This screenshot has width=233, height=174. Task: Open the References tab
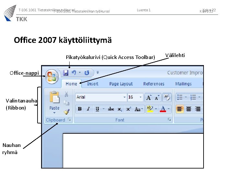154,84
